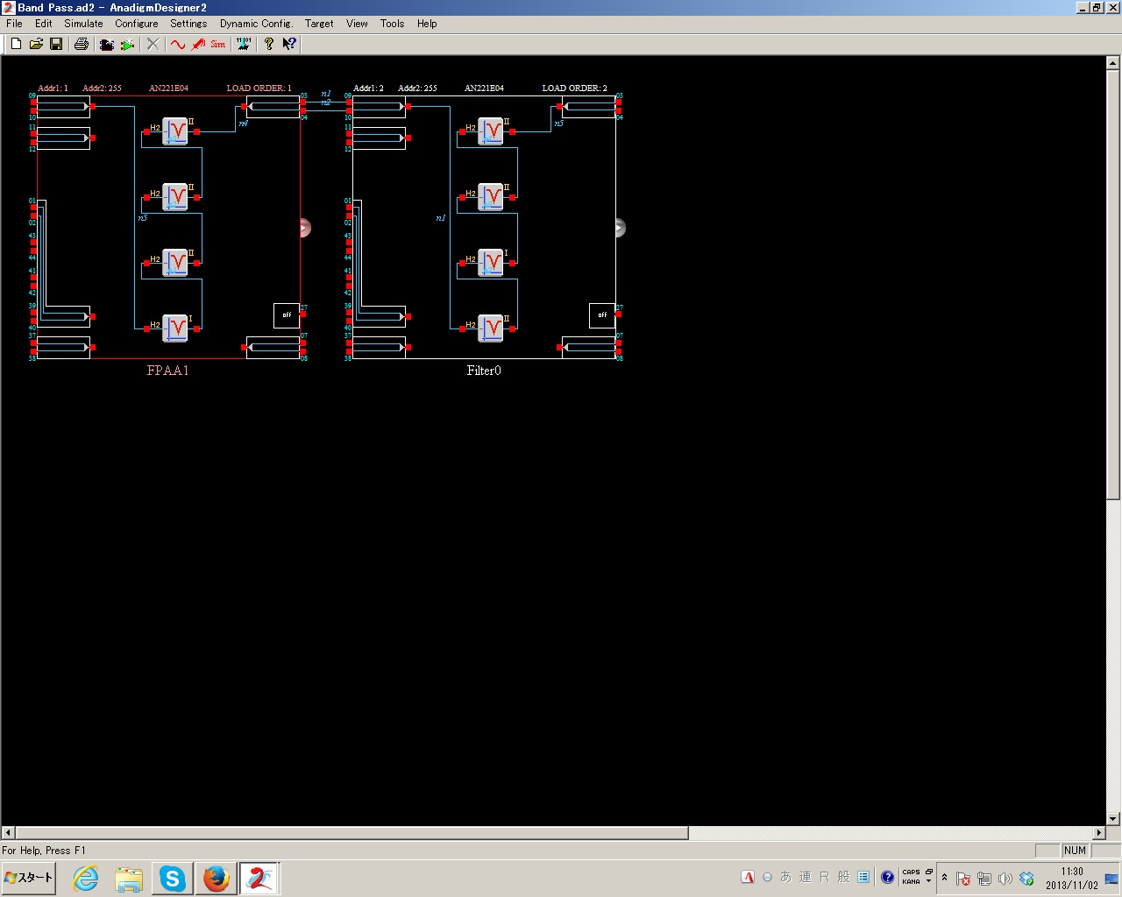Click the round arrow on FPAA1's right edge
Screen dimensions: 1122x897
[x=304, y=228]
